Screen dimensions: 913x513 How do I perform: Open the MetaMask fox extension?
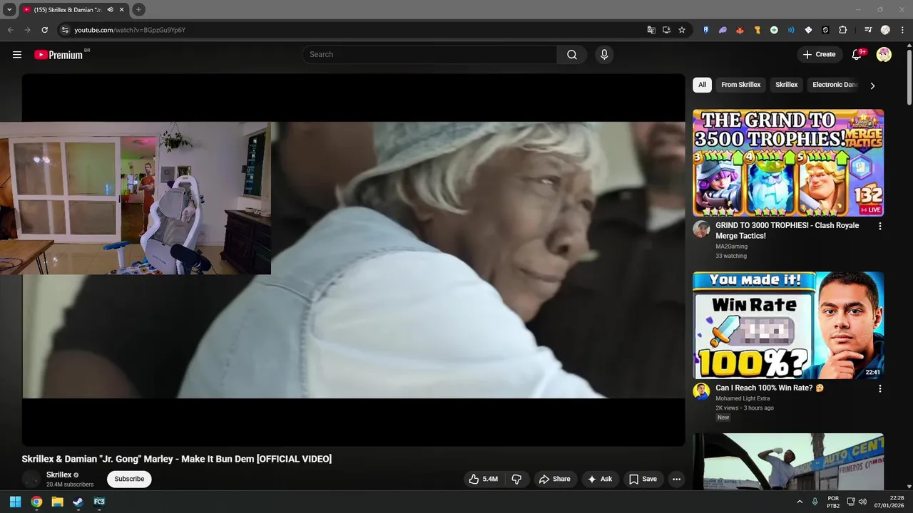coord(740,30)
